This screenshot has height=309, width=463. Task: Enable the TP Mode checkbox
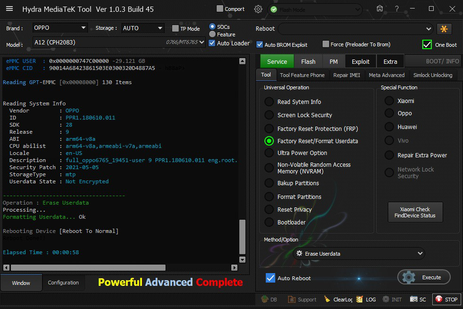[175, 28]
